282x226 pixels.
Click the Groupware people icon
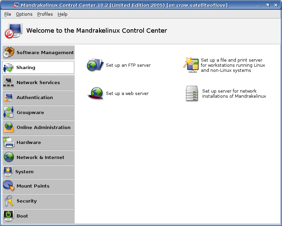9,112
